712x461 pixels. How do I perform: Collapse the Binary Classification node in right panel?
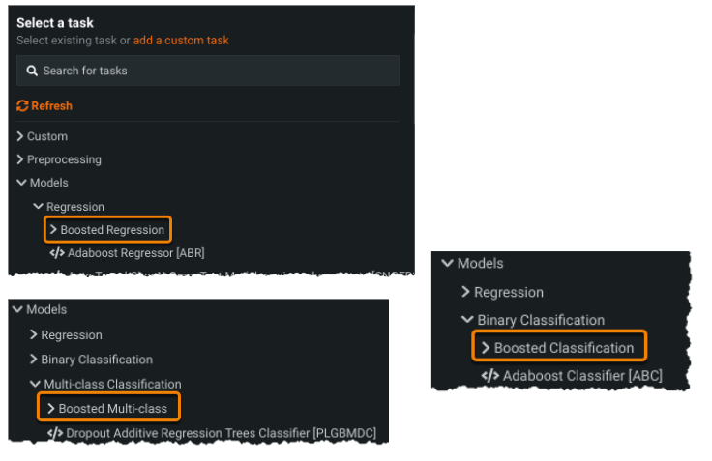[468, 320]
